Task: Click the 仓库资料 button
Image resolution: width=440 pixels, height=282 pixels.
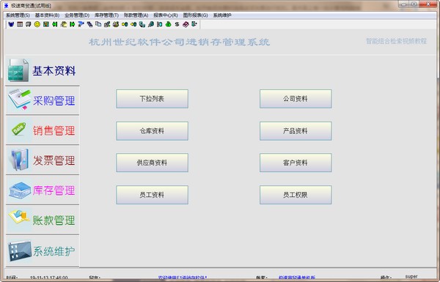Action: [152, 131]
